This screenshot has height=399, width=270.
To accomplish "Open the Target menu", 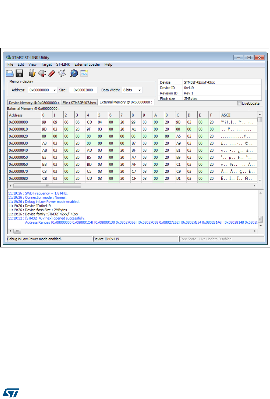I will click(46, 64).
